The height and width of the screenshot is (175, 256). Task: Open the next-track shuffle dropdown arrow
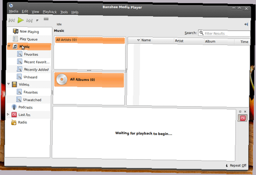point(37,20)
